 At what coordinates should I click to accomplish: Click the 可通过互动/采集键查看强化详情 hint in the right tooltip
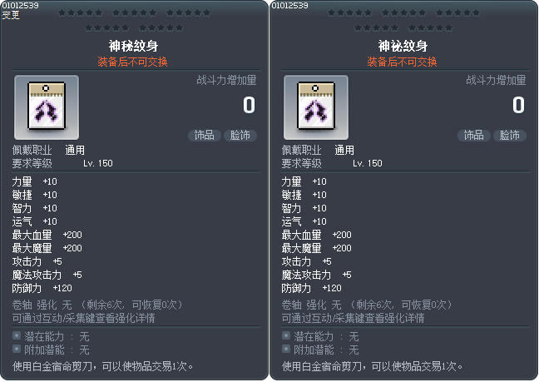coord(354,318)
